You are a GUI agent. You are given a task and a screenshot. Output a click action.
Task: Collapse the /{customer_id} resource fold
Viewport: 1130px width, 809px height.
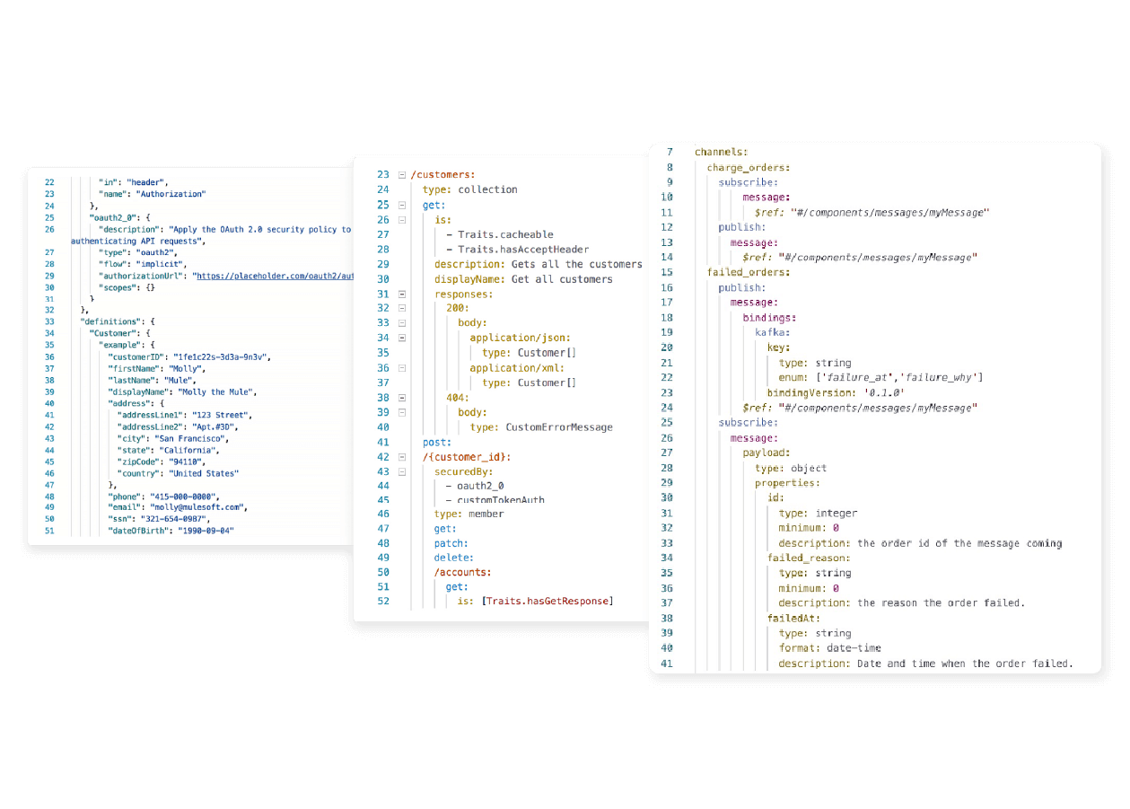(401, 456)
